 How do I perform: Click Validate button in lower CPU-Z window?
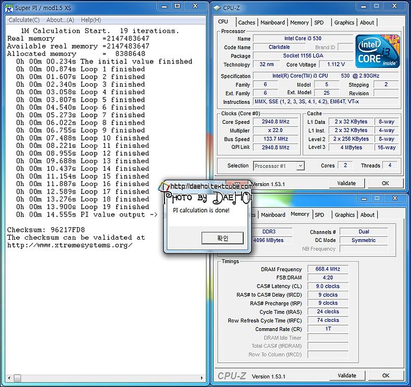coord(347,376)
